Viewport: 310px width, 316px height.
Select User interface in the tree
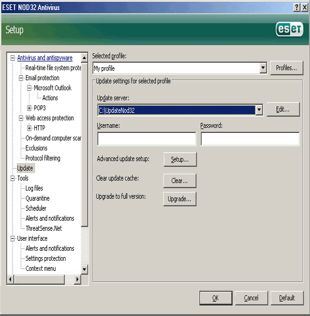32,238
